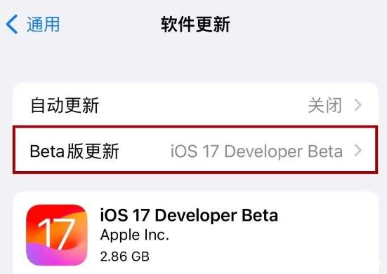The width and height of the screenshot is (387, 274).
Task: Tap the blue back chevron icon
Action: (x=12, y=24)
